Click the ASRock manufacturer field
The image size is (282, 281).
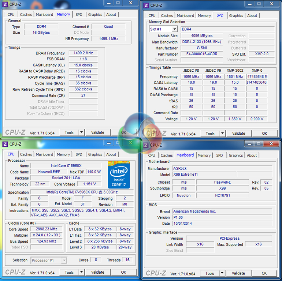[222, 168]
